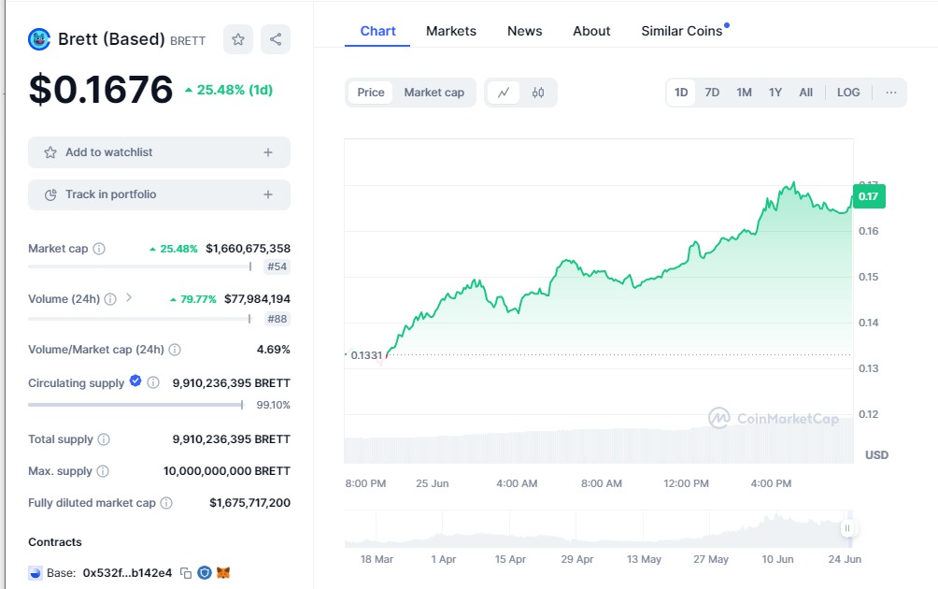Toggle chart to Market cap view

tap(433, 93)
